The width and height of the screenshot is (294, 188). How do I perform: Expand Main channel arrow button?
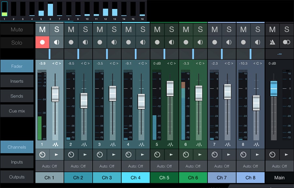286,155
